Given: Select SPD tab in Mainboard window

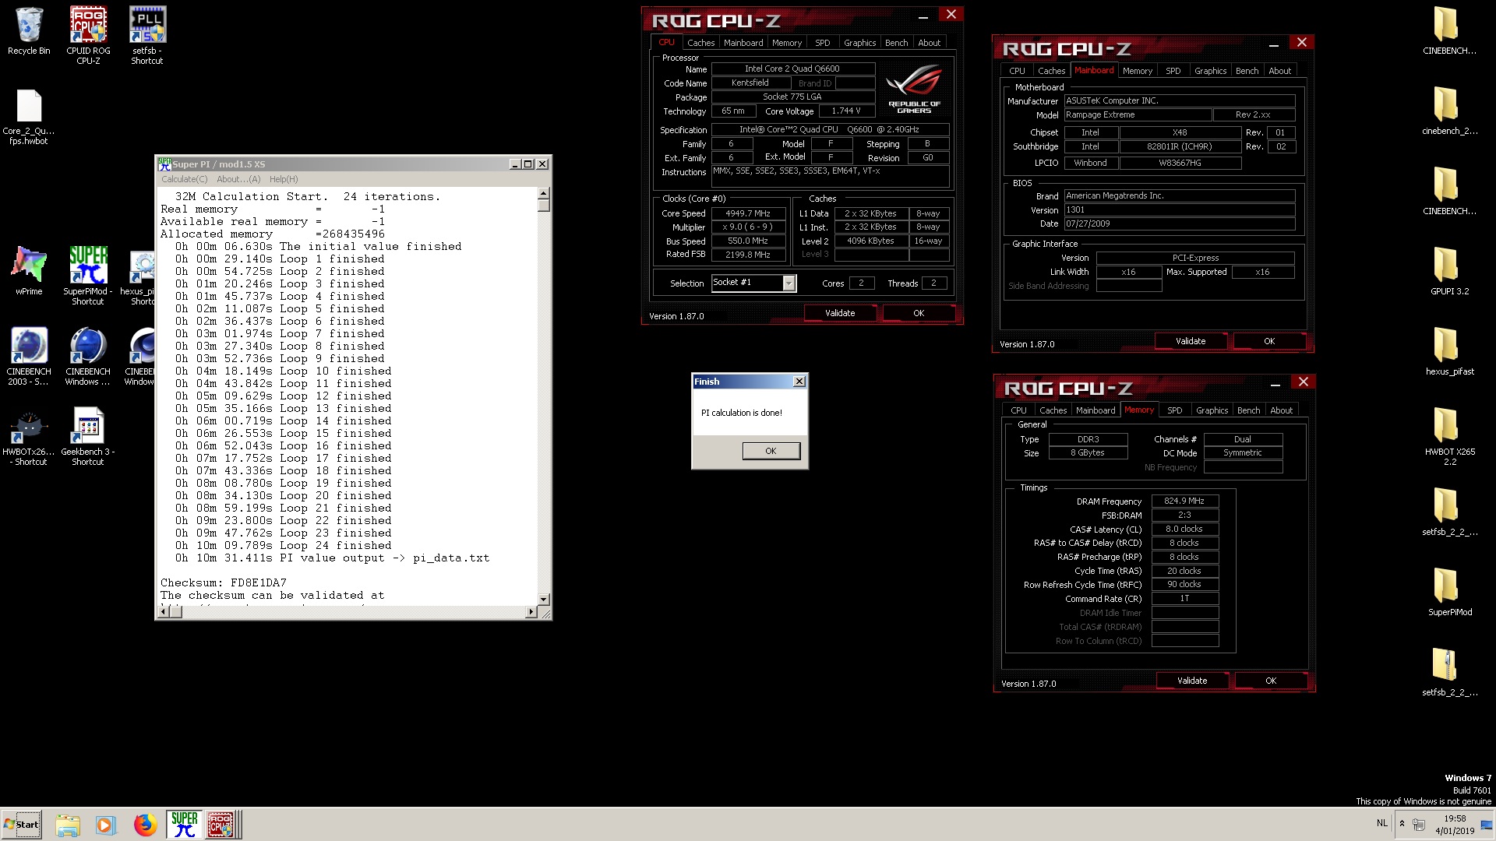Looking at the screenshot, I should [x=1173, y=71].
